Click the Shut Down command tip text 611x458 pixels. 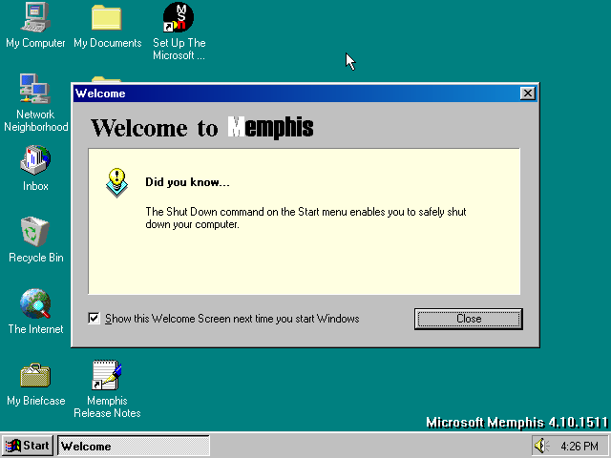click(x=305, y=218)
